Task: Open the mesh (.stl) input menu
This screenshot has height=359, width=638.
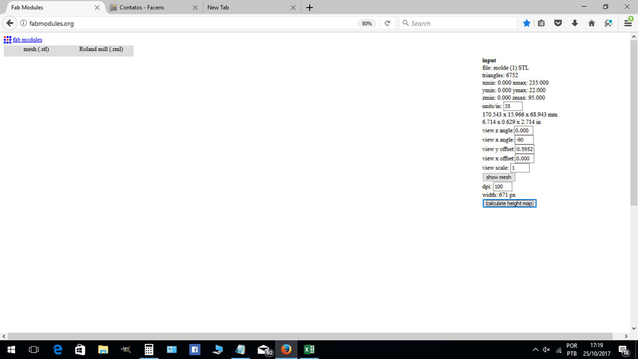Action: (36, 49)
